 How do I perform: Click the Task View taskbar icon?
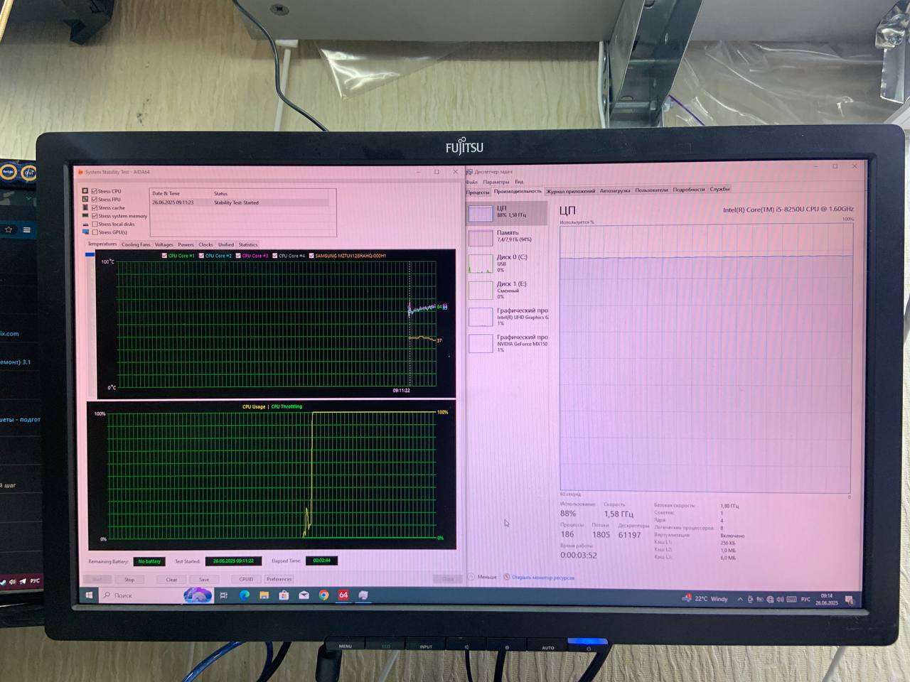223,595
